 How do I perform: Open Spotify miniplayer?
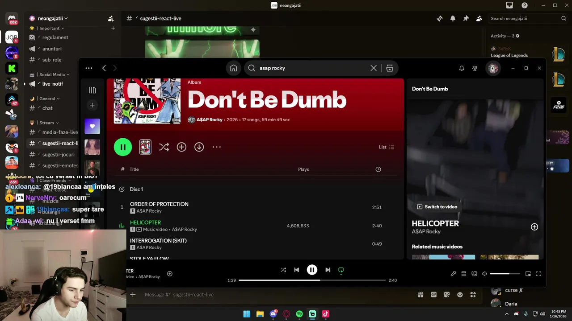528,274
